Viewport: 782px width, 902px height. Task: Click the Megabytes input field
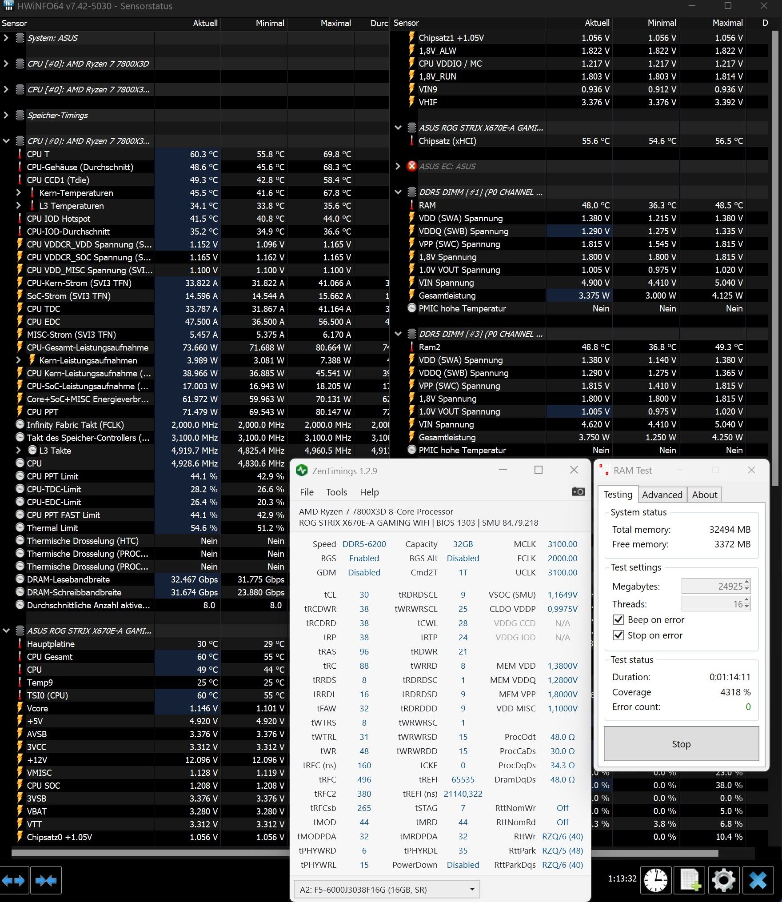pos(712,586)
